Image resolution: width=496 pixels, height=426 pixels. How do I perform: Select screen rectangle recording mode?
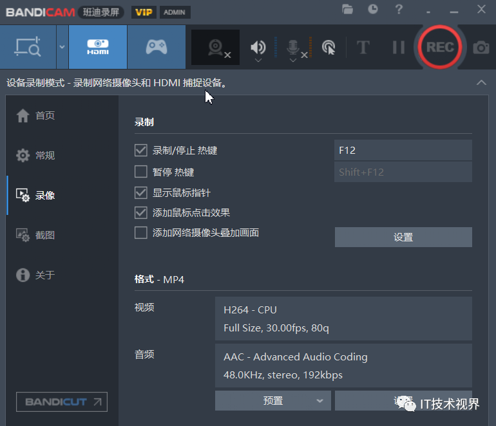point(28,47)
